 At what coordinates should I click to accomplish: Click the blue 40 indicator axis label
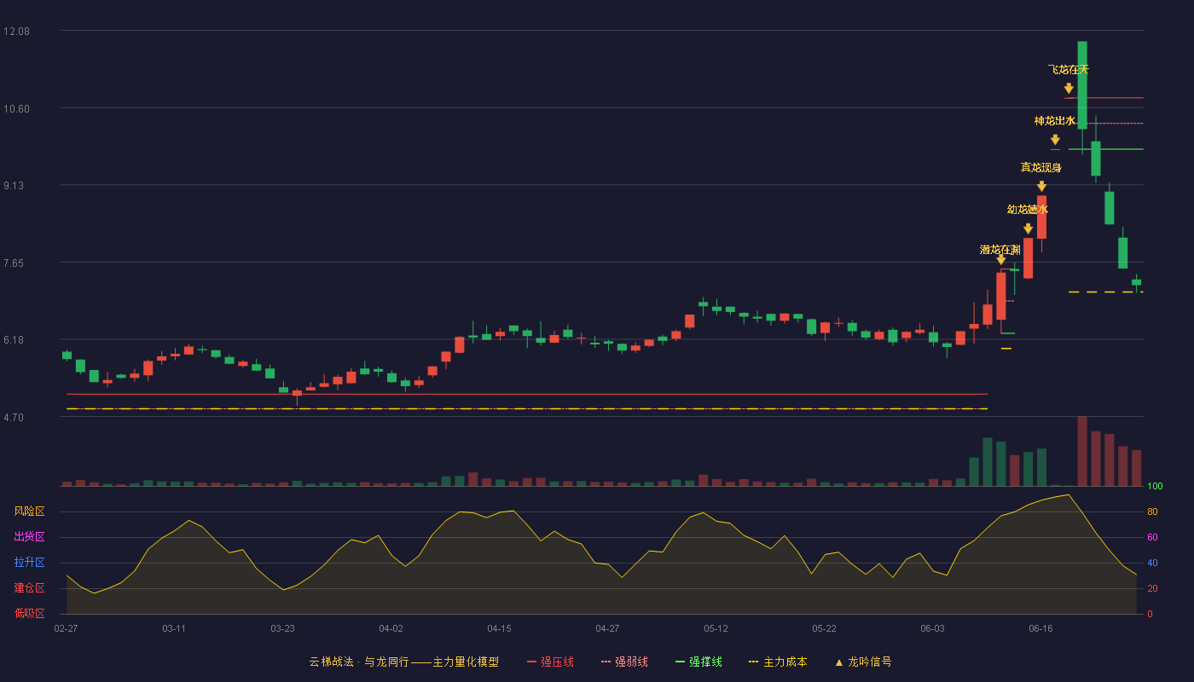coord(1151,563)
